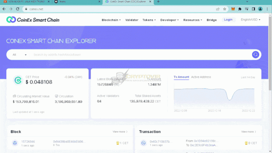Click the CET coin price icon

(x=17, y=80)
